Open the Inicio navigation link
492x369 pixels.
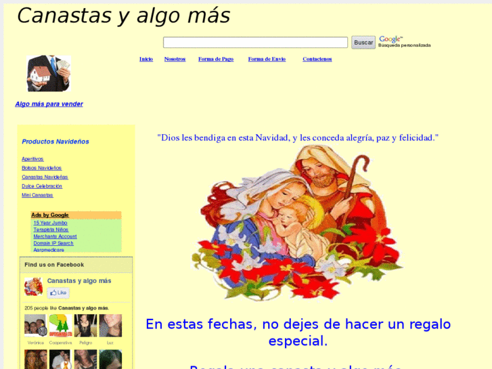coord(146,59)
